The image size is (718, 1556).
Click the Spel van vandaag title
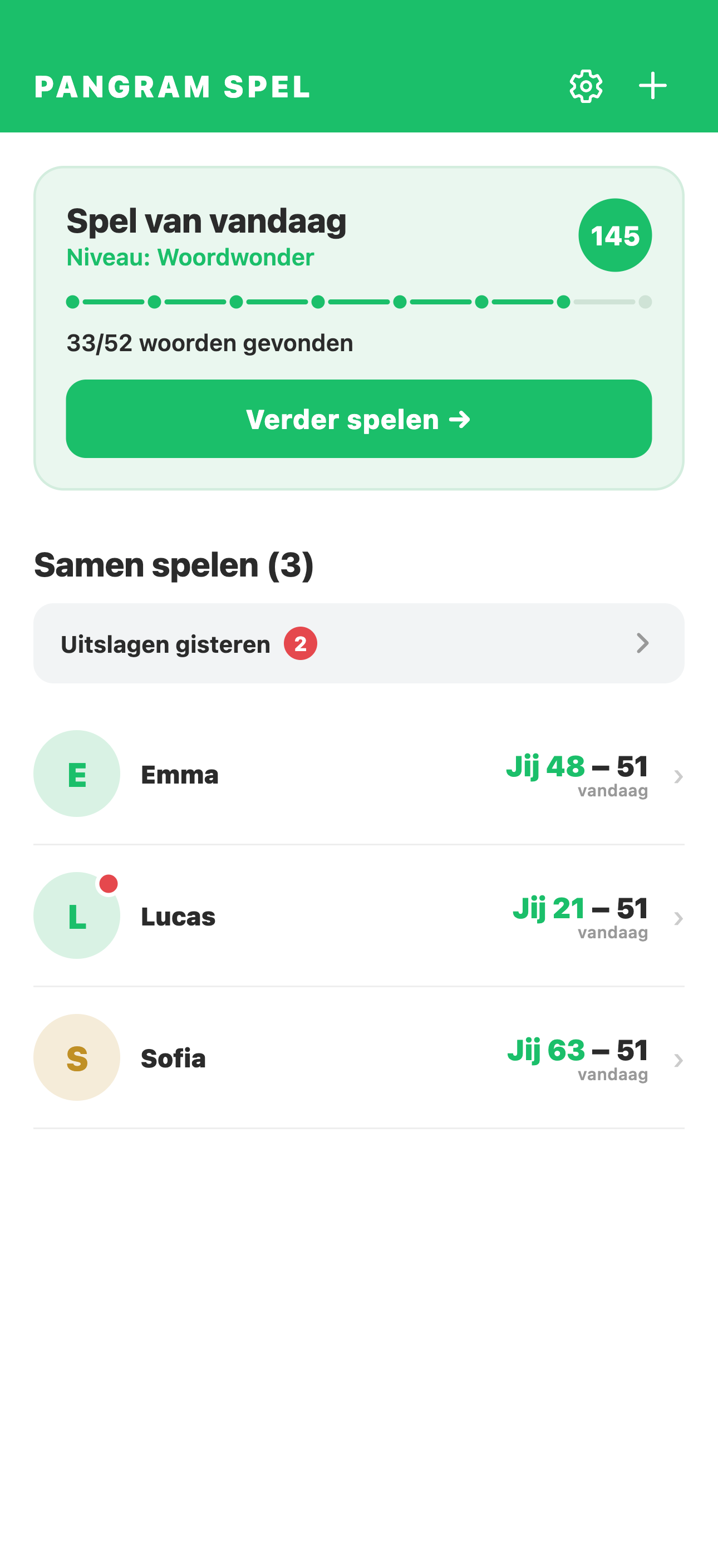coord(206,221)
